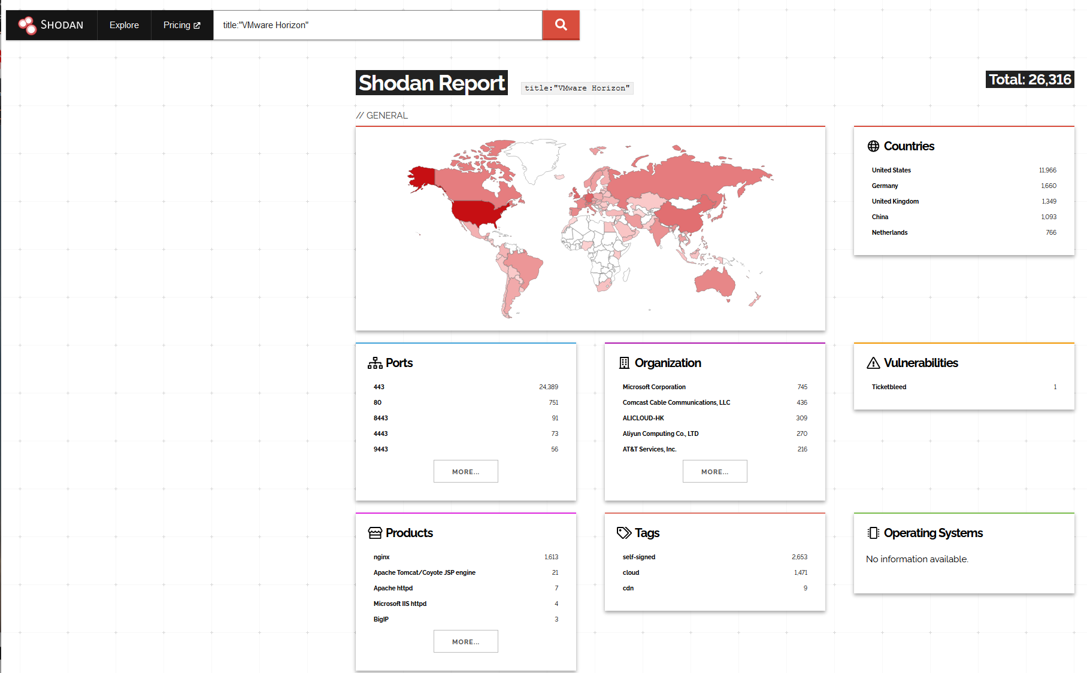Click the red search magnifier button
The width and height of the screenshot is (1087, 673).
[x=561, y=25]
